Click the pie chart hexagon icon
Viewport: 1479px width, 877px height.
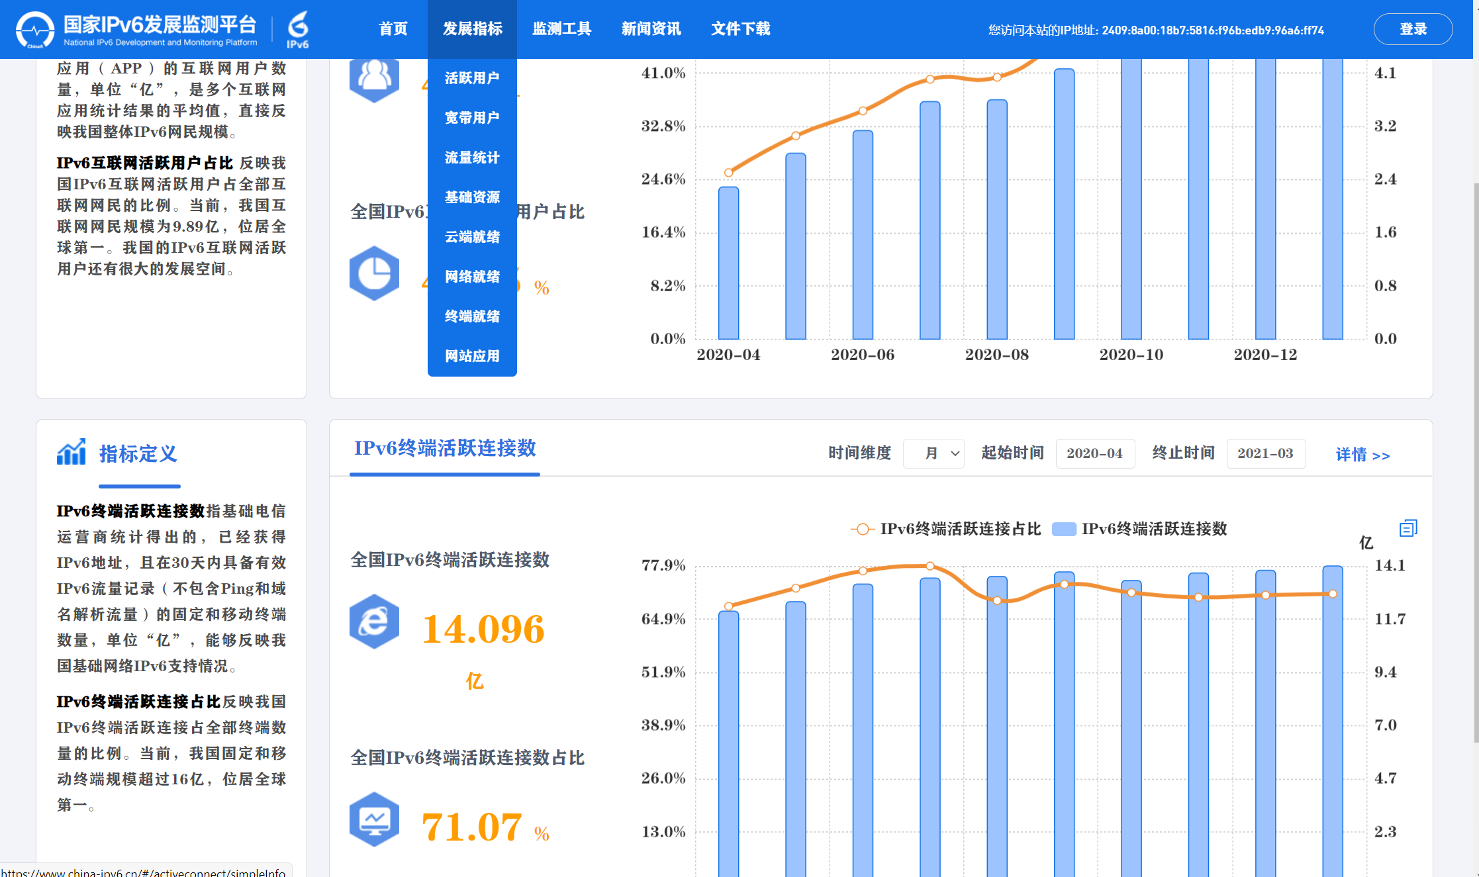(374, 273)
